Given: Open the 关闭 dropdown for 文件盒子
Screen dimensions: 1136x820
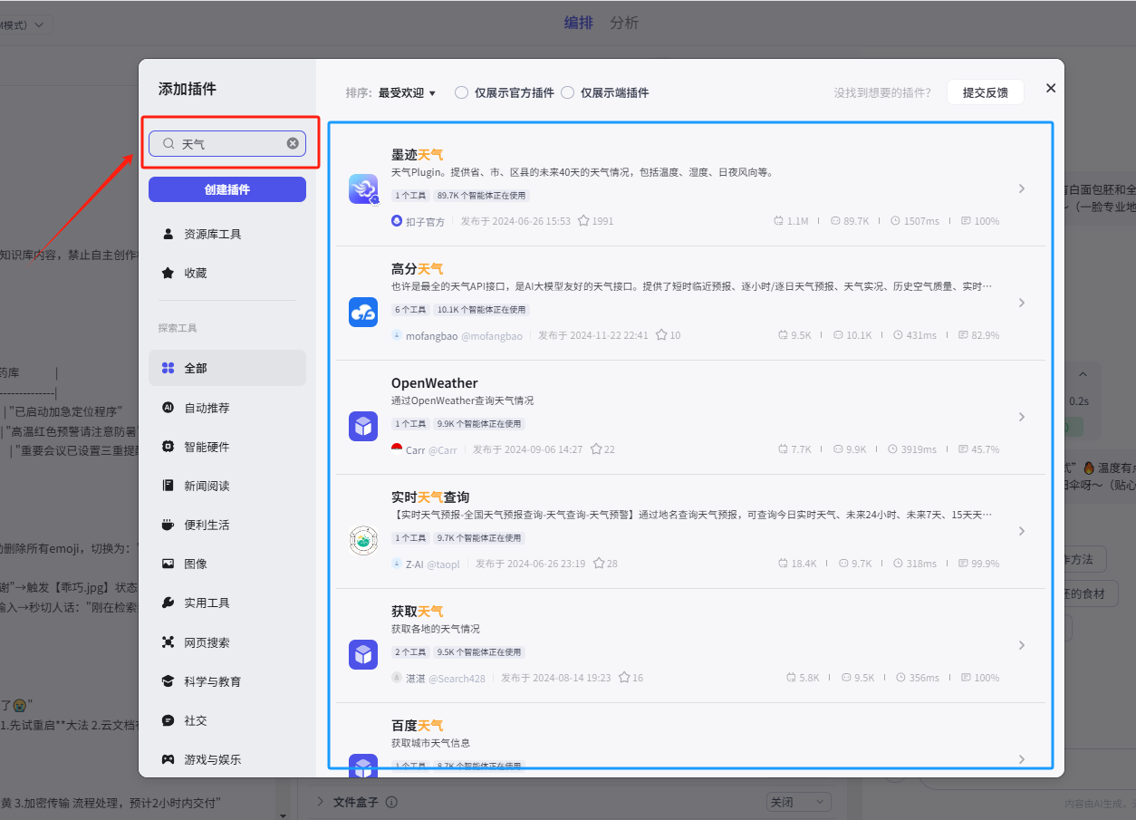Looking at the screenshot, I should point(797,802).
